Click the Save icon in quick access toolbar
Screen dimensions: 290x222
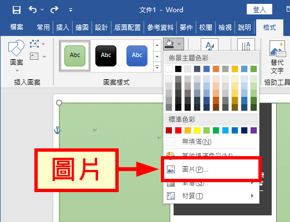[x=17, y=9]
